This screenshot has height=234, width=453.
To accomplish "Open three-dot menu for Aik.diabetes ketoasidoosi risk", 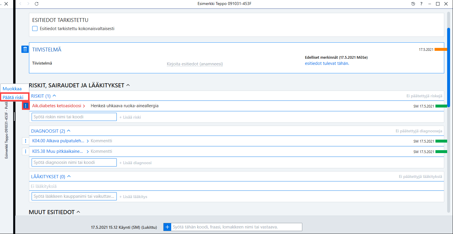I will (25, 106).
